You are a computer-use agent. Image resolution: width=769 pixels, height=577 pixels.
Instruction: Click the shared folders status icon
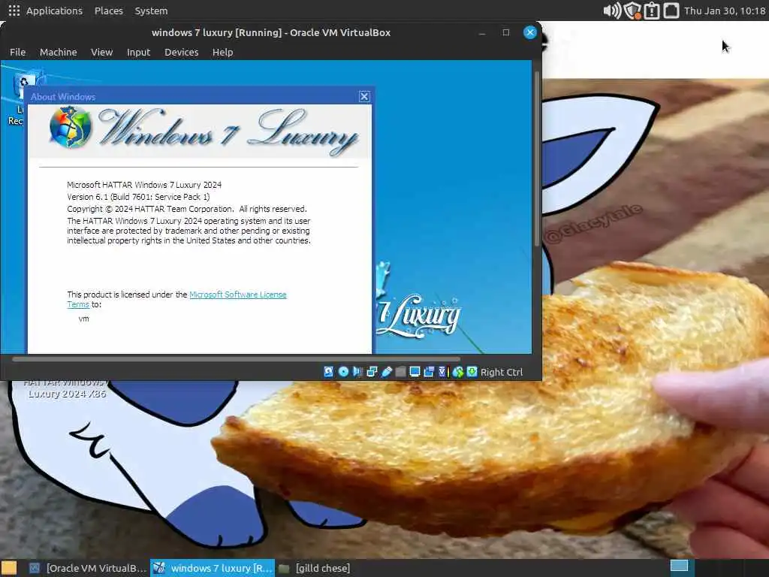coord(401,372)
